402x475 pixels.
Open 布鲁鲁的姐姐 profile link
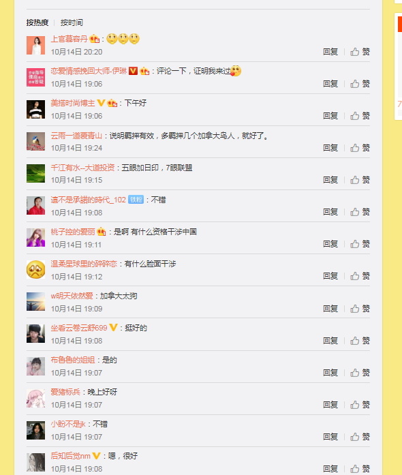click(73, 360)
